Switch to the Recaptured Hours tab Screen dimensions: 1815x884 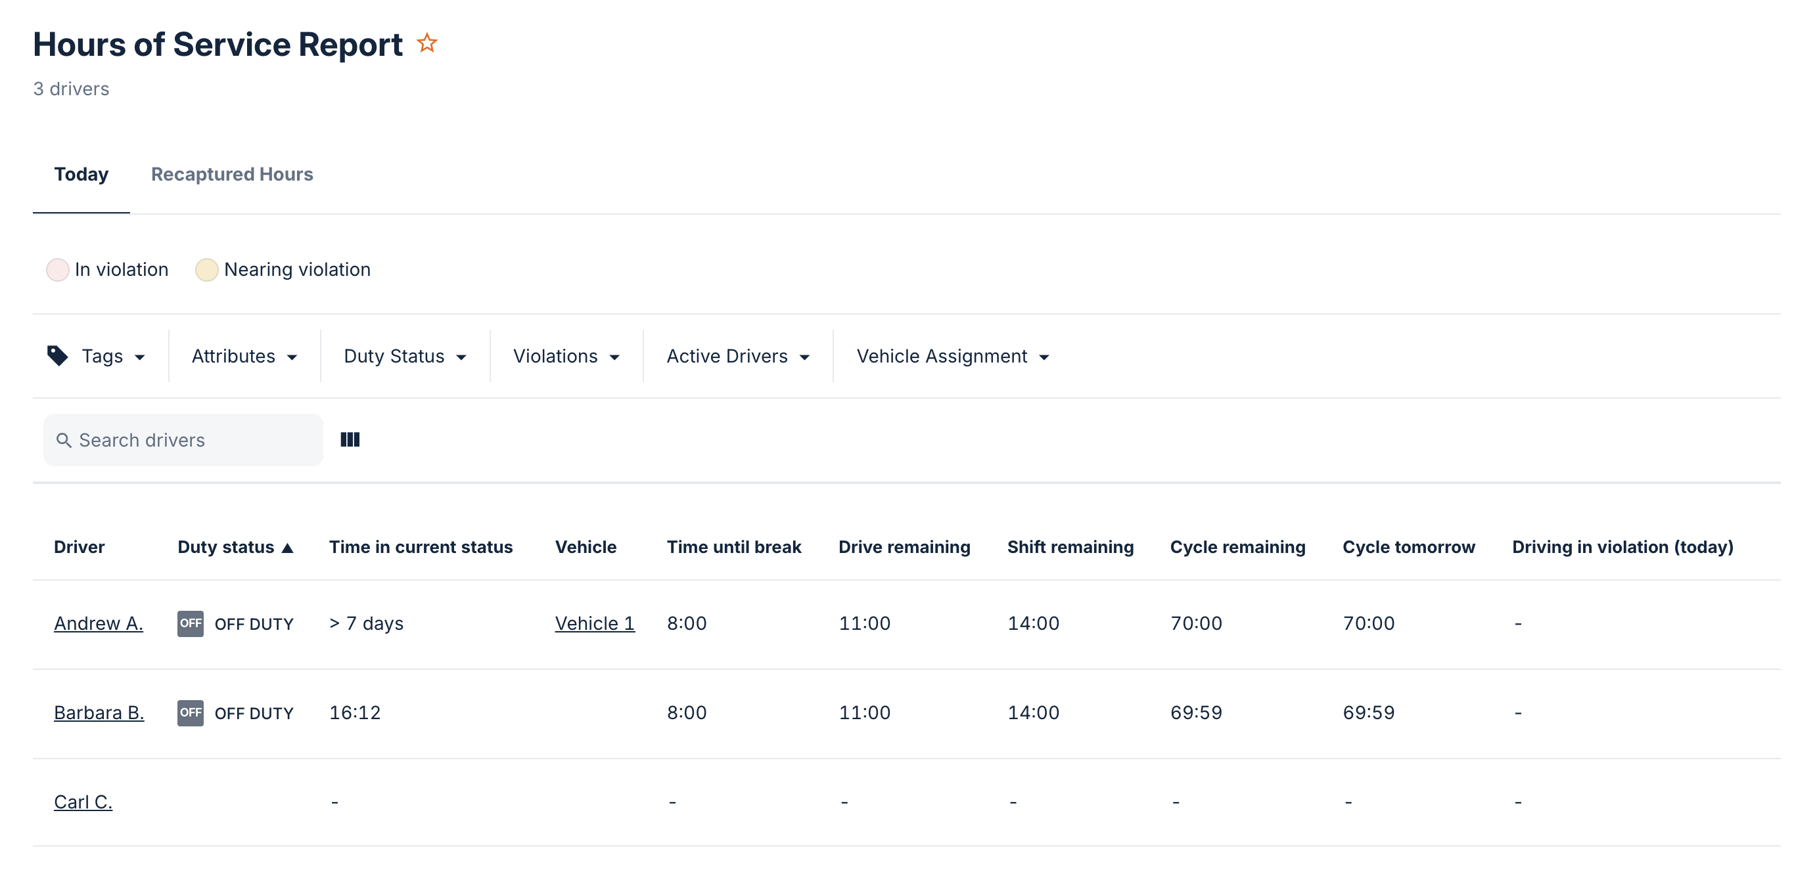[232, 174]
